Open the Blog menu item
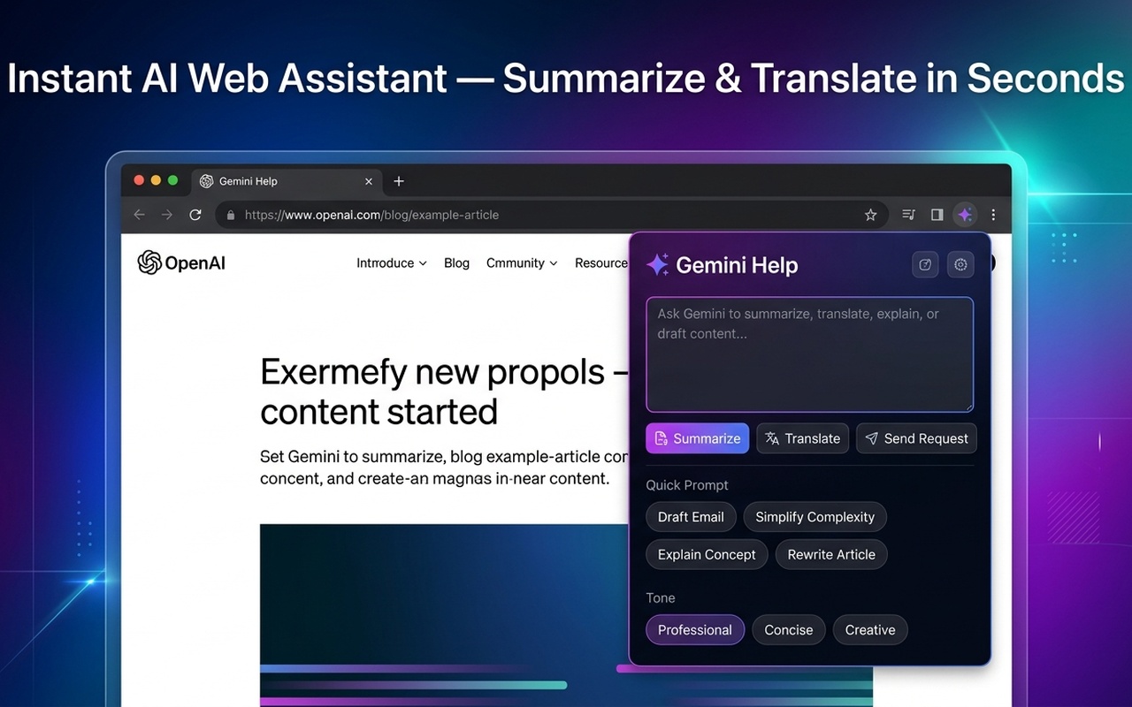Screen dimensions: 1132x707 pyautogui.click(x=456, y=263)
